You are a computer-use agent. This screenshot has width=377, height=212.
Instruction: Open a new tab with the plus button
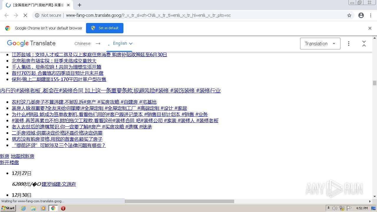point(80,5)
